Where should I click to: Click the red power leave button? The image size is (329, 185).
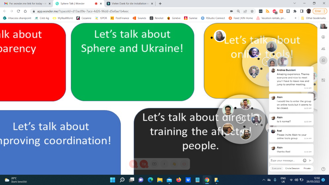(x=184, y=164)
